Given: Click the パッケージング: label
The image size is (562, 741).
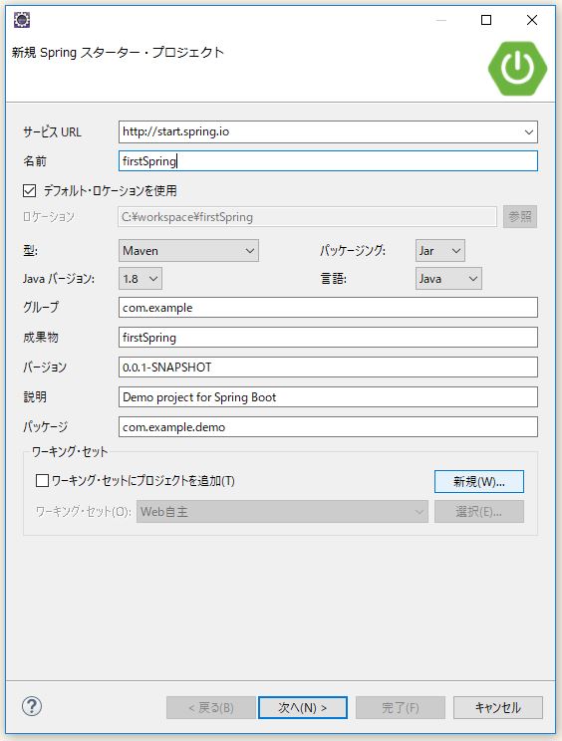Looking at the screenshot, I should [353, 250].
